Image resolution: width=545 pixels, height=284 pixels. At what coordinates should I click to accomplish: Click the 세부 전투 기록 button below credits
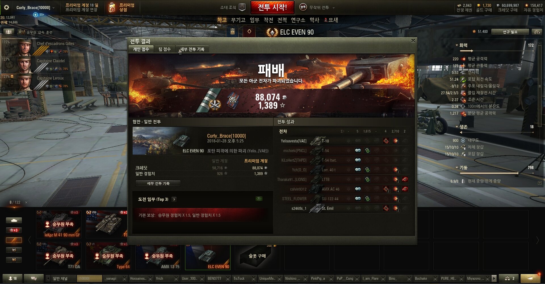pos(158,183)
